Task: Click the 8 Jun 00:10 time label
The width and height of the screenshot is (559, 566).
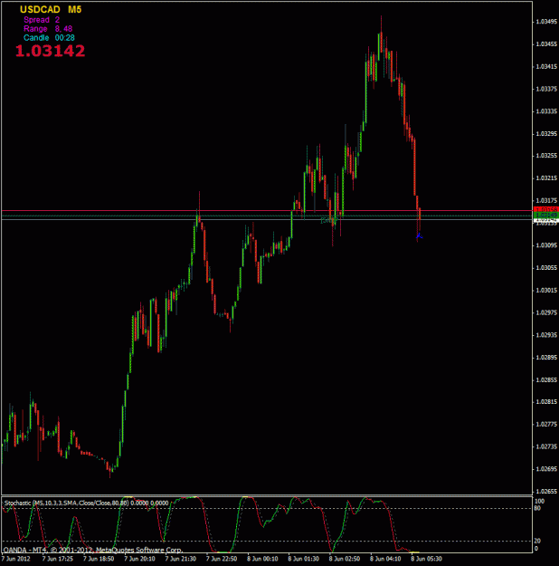Action: click(x=262, y=559)
